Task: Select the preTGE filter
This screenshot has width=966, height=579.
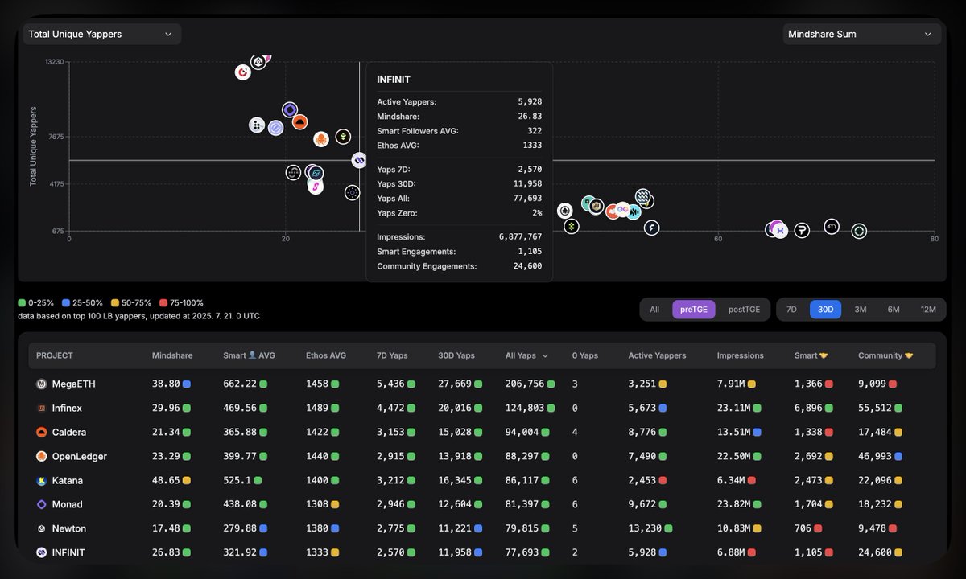Action: pyautogui.click(x=694, y=310)
